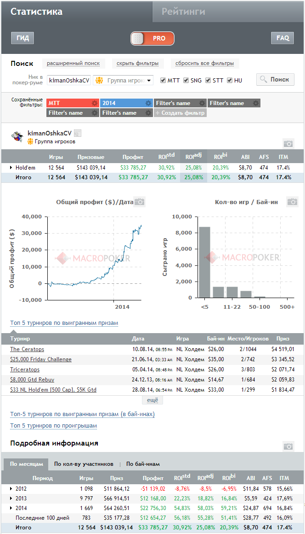Click Создать фильтр button
The width and height of the screenshot is (305, 534).
point(181,113)
